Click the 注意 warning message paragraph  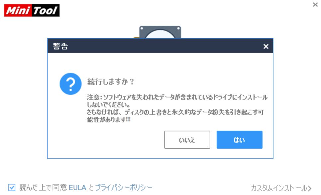click(x=177, y=108)
